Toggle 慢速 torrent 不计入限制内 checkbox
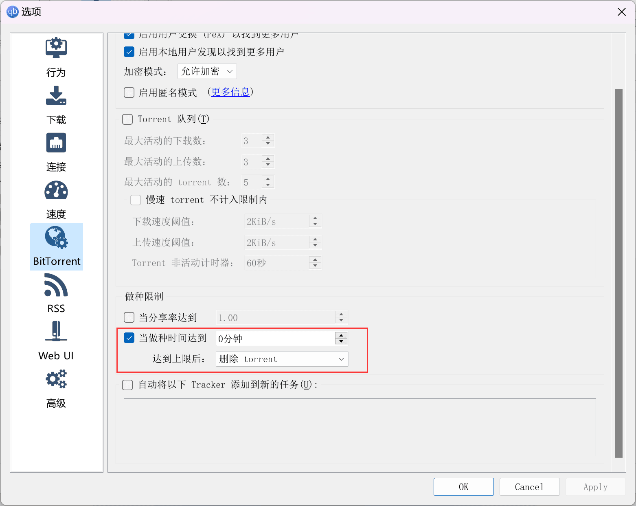The height and width of the screenshot is (506, 636). (136, 200)
